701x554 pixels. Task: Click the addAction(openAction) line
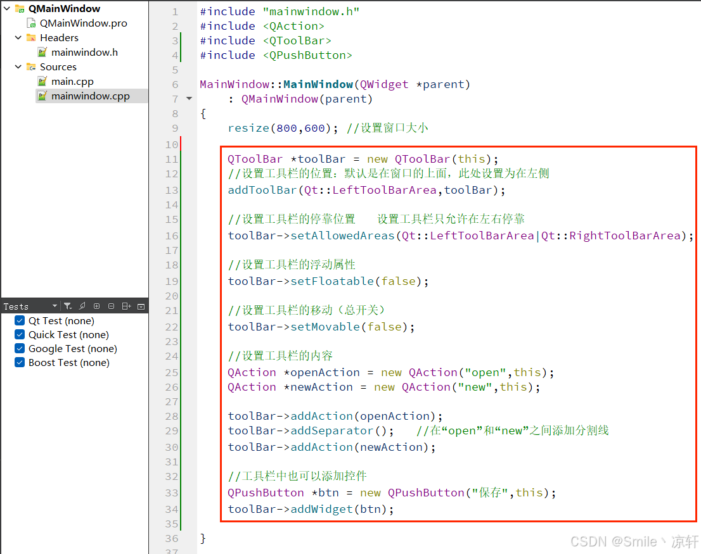click(x=335, y=416)
